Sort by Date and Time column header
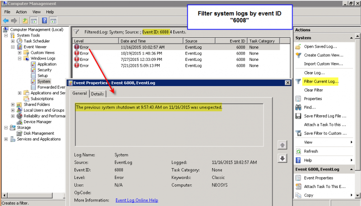This screenshot has height=206, width=361. coord(151,41)
